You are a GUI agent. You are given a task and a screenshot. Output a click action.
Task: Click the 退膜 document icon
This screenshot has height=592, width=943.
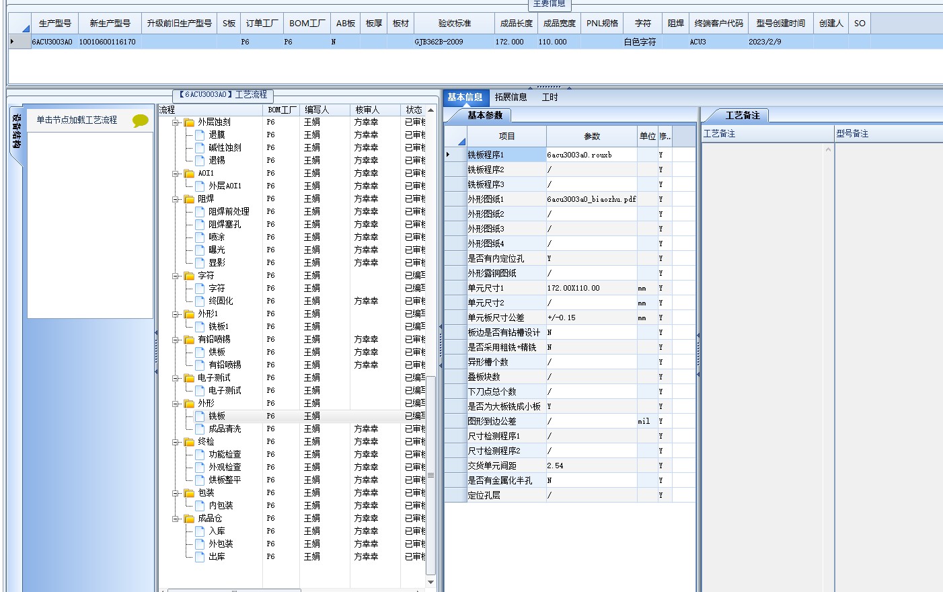click(x=200, y=135)
